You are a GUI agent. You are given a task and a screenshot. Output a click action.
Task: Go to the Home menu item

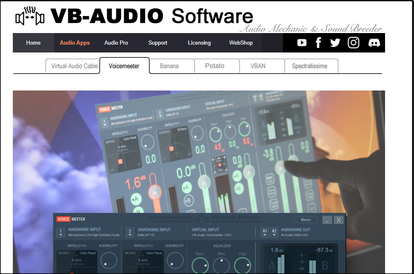coord(33,43)
